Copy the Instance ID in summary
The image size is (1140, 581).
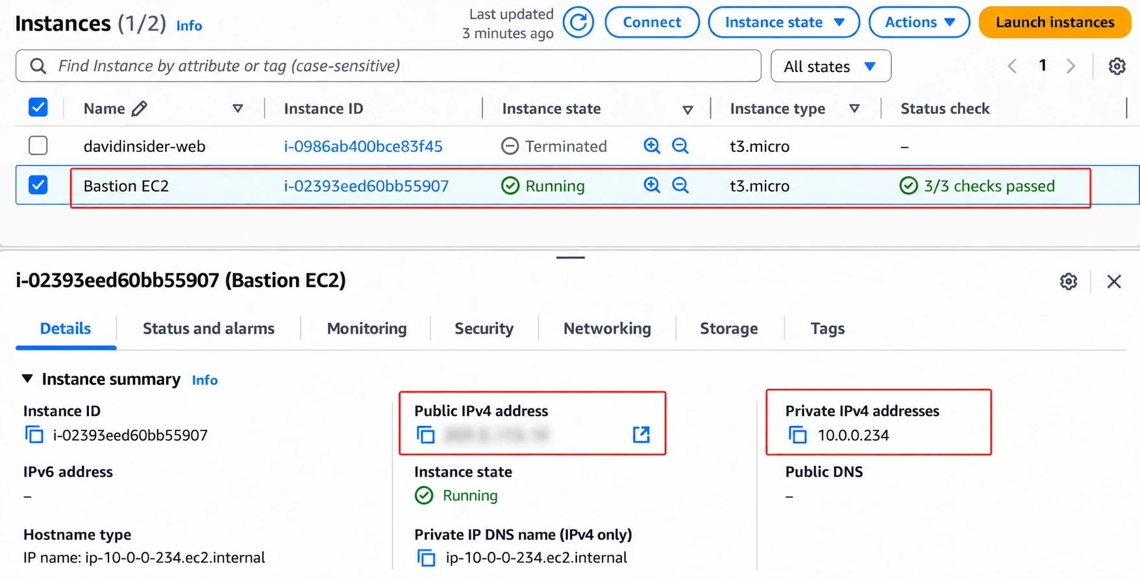pos(34,435)
